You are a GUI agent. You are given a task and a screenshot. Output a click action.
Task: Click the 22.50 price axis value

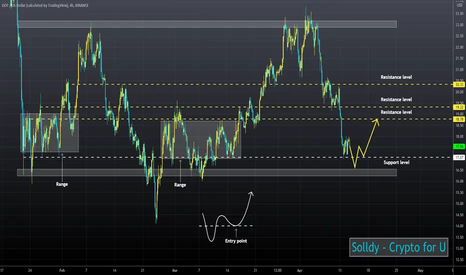point(459,36)
